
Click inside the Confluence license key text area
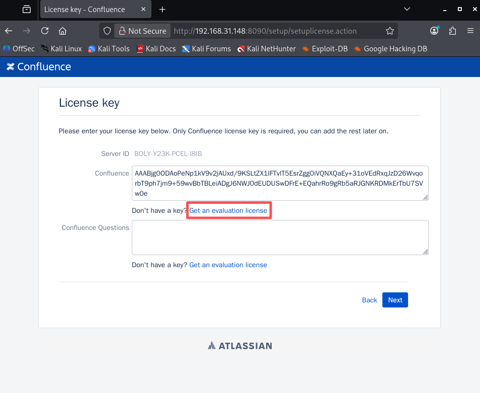point(280,183)
